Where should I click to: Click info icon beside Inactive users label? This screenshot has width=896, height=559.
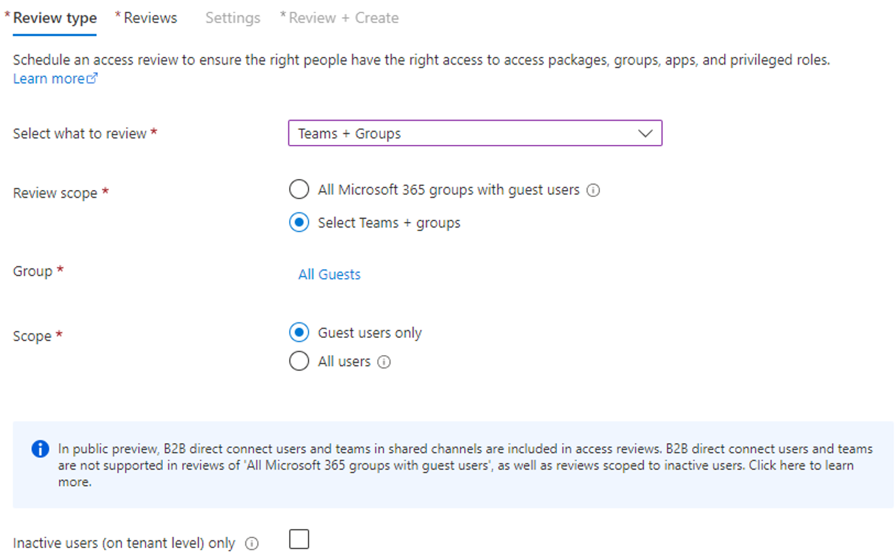[252, 544]
